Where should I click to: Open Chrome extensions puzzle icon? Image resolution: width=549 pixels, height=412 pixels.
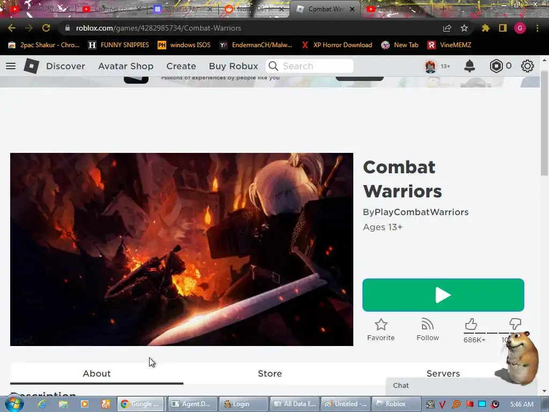click(486, 28)
